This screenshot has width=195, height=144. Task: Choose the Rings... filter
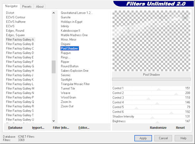point(66,57)
